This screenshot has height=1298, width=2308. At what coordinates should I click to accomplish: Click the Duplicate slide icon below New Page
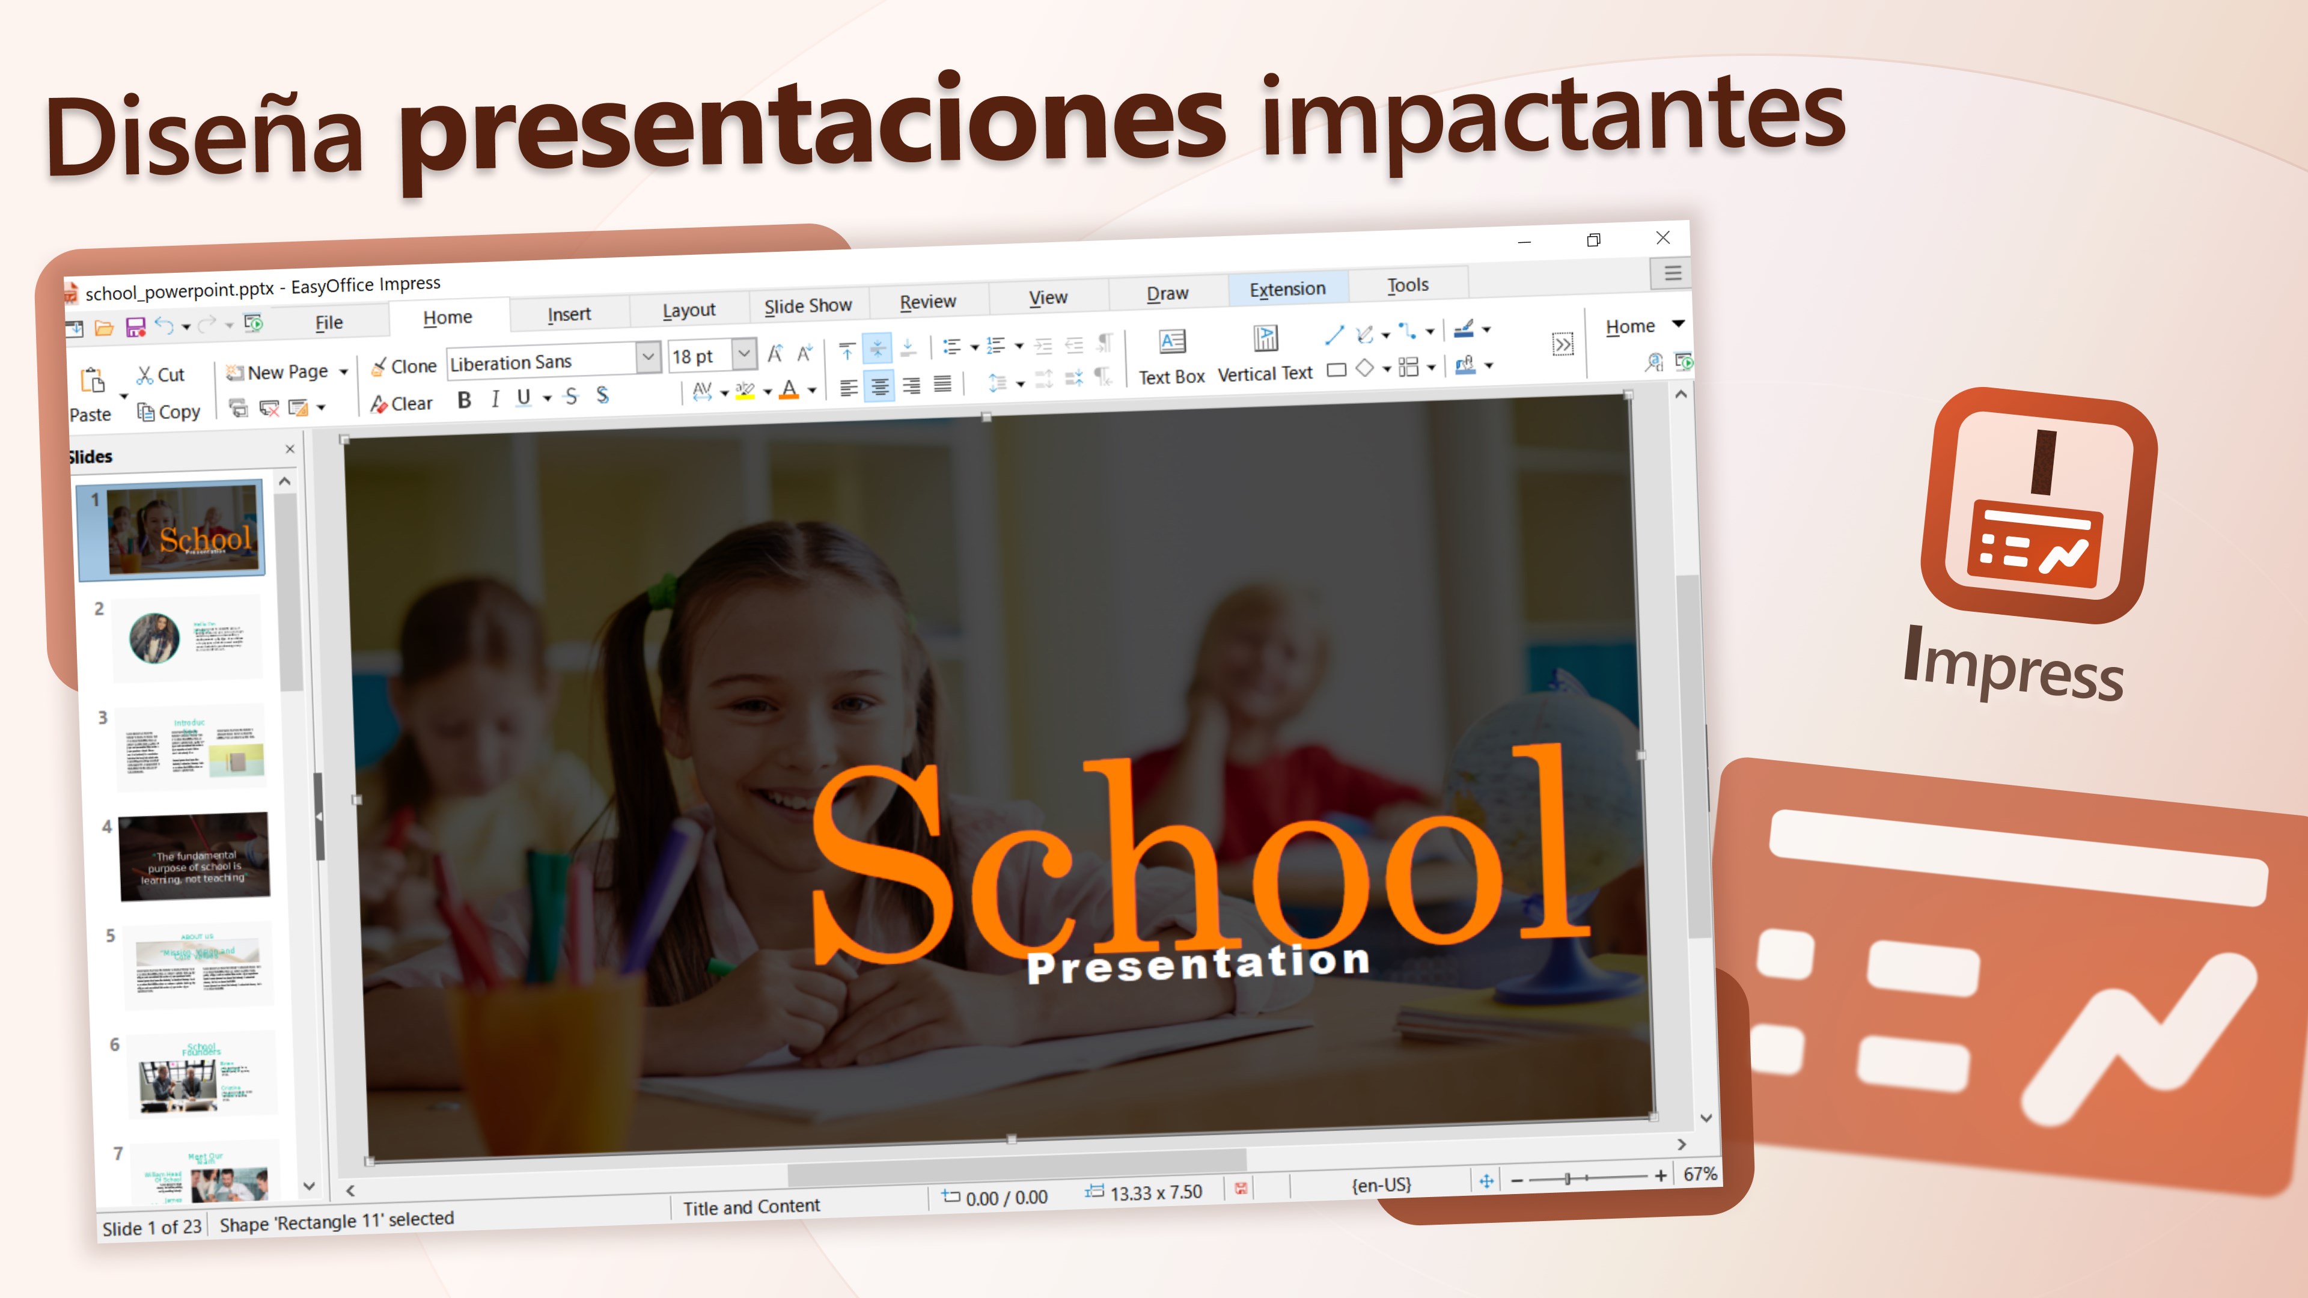(x=239, y=409)
